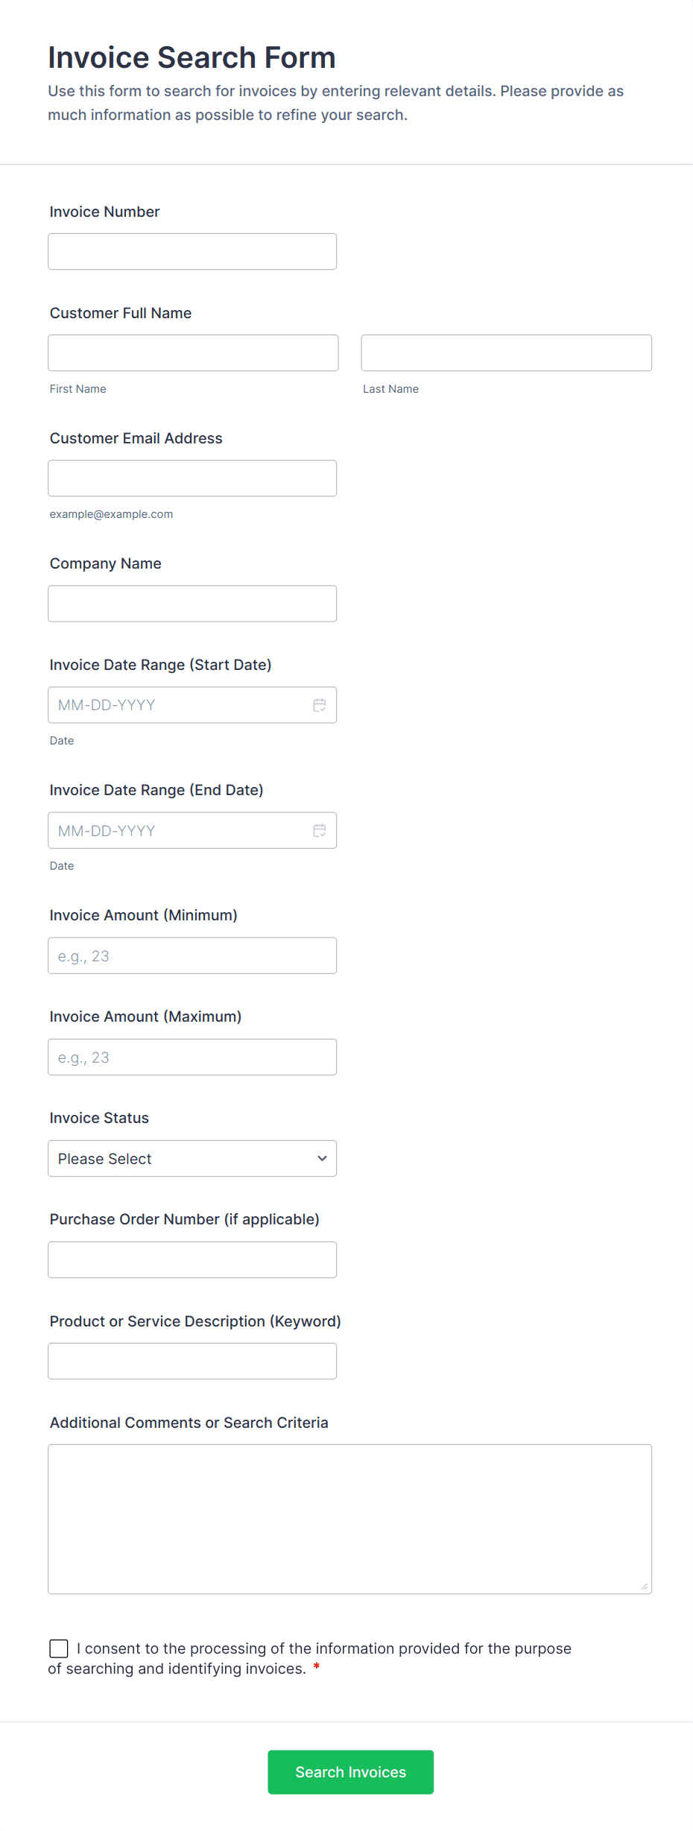The height and width of the screenshot is (1831, 693).
Task: Select the Customer Email Address field
Action: click(192, 478)
